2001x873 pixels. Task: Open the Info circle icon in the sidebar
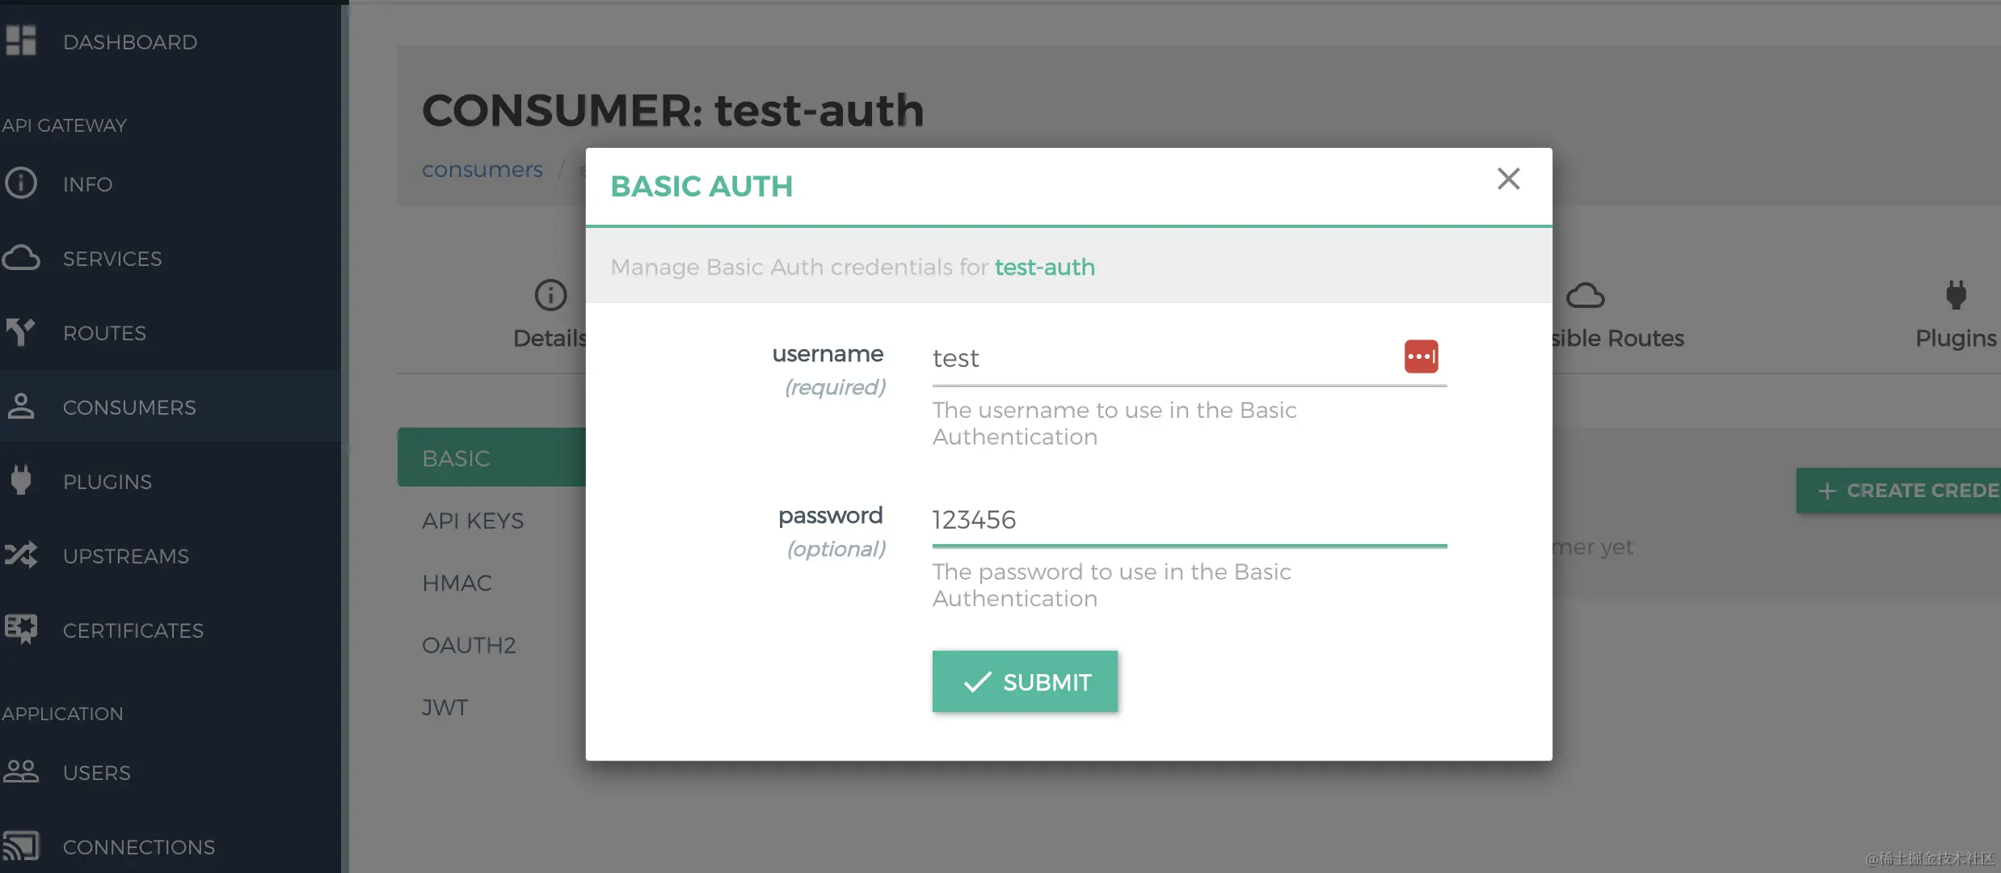pos(21,183)
